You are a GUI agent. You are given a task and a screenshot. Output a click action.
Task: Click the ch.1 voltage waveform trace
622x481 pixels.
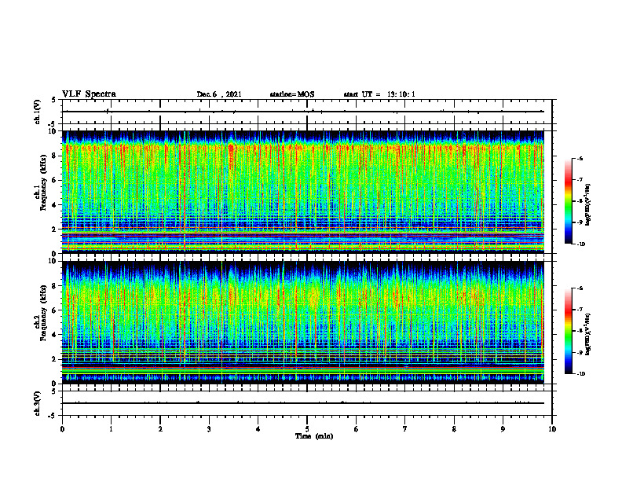point(303,112)
